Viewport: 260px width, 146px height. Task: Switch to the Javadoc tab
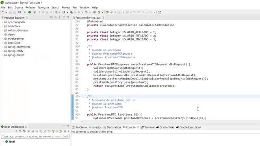click(x=95, y=127)
